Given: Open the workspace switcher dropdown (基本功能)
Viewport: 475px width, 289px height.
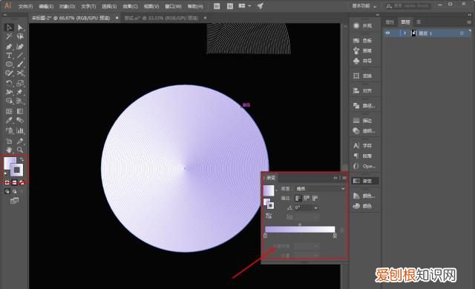Looking at the screenshot, I should pyautogui.click(x=364, y=6).
